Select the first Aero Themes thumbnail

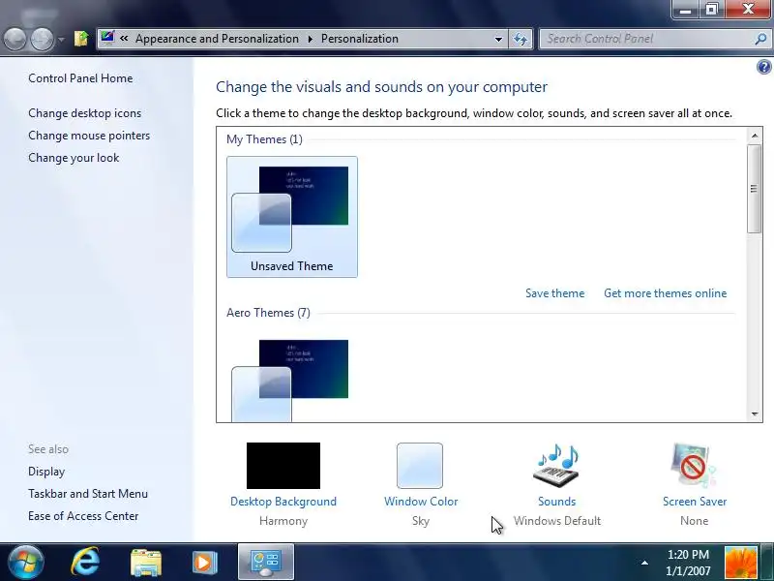pos(291,380)
